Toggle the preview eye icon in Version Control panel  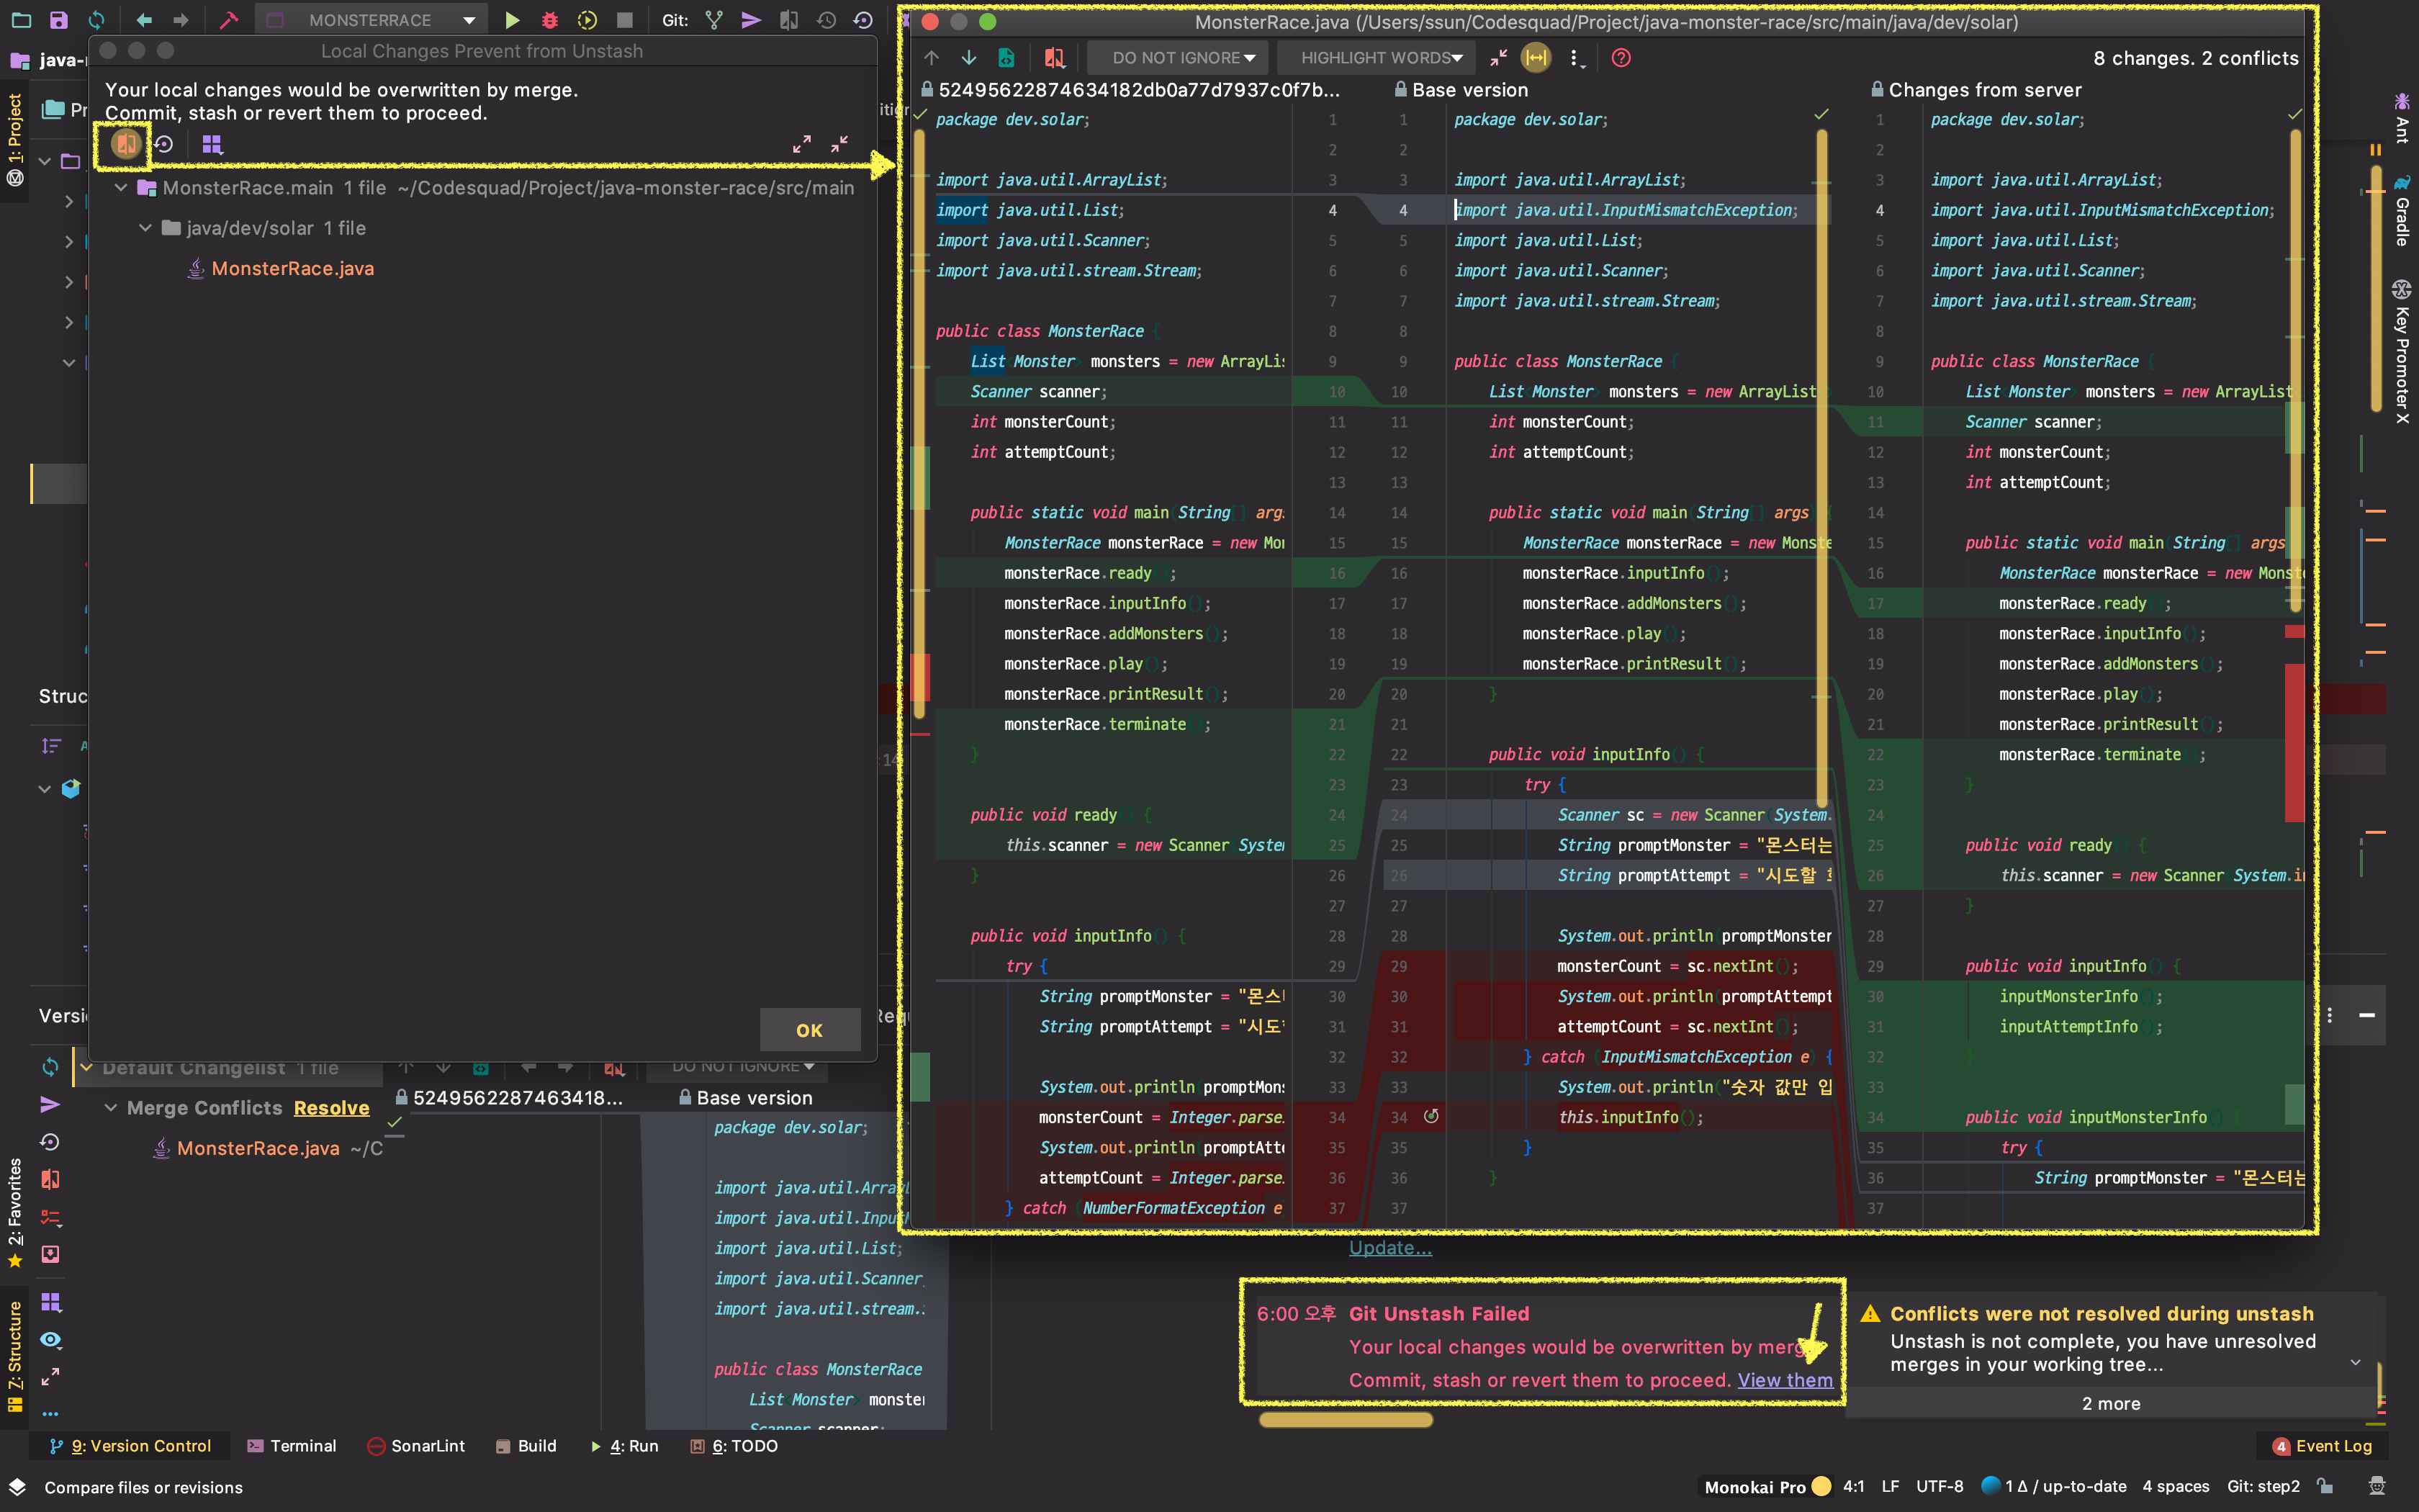50,1340
